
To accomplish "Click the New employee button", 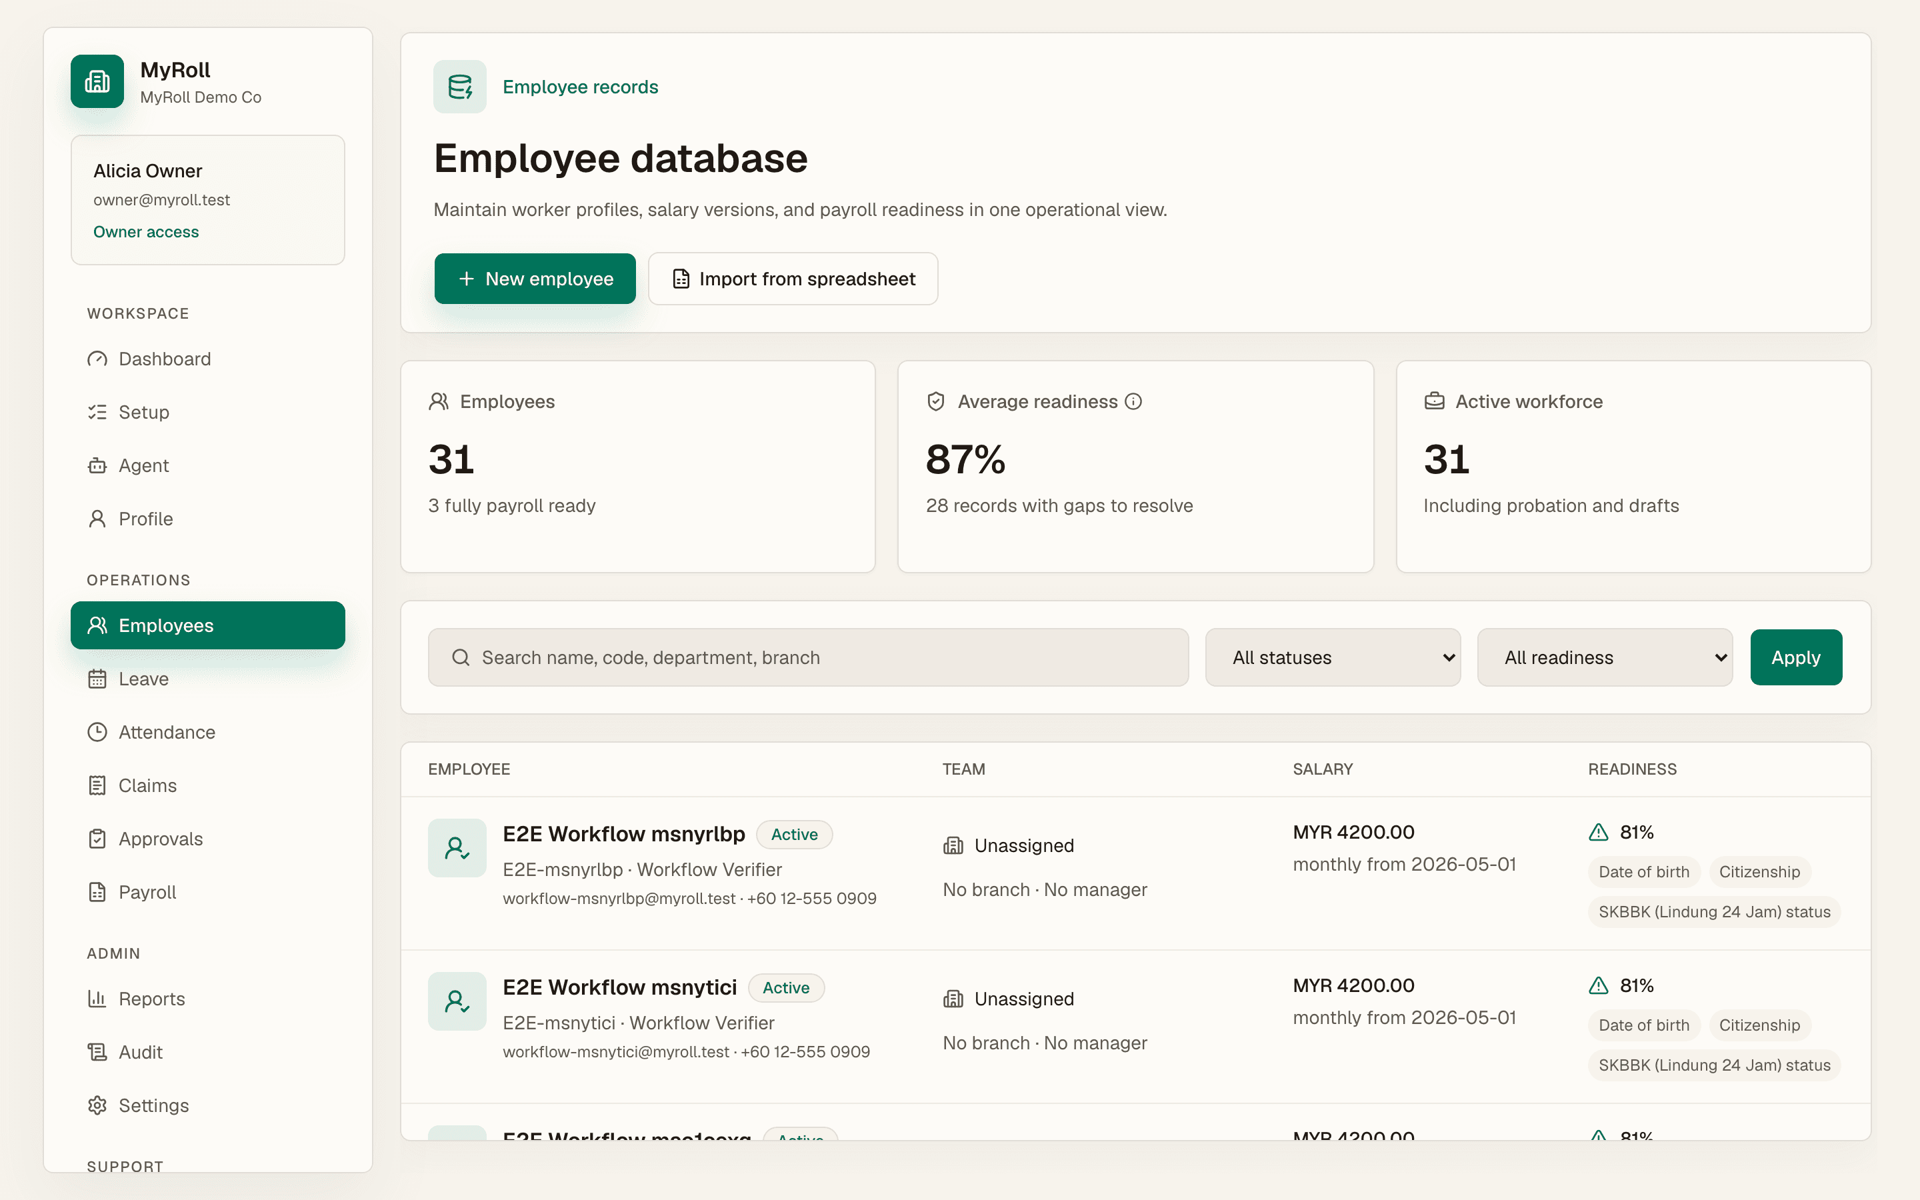I will coord(535,279).
